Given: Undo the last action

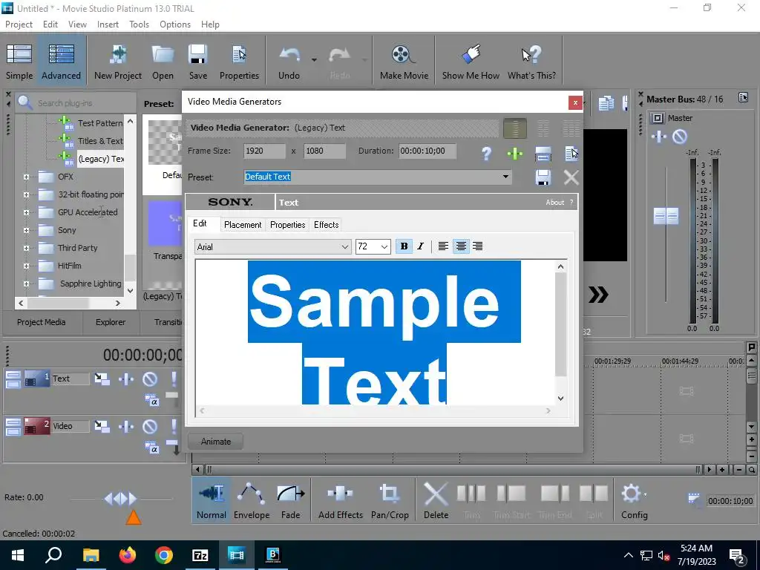Looking at the screenshot, I should [x=289, y=62].
